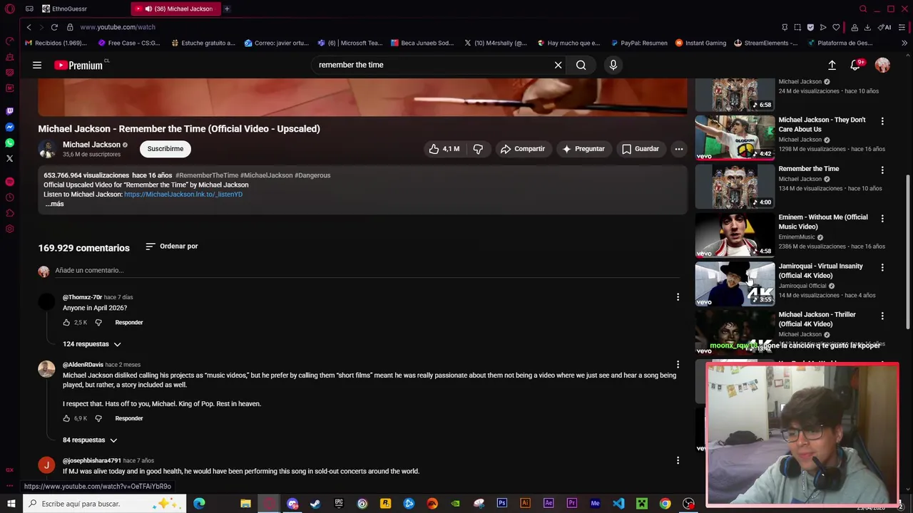Image resolution: width=913 pixels, height=513 pixels.
Task: Clear the search text with the X icon
Action: pos(558,65)
